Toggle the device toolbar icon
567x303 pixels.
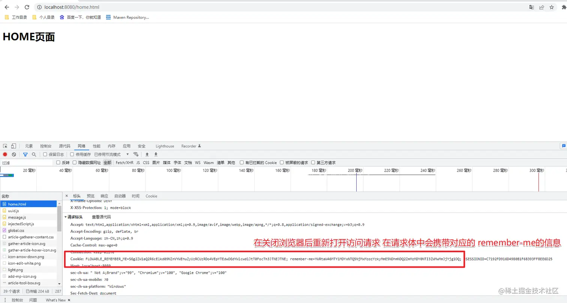[x=13, y=146]
